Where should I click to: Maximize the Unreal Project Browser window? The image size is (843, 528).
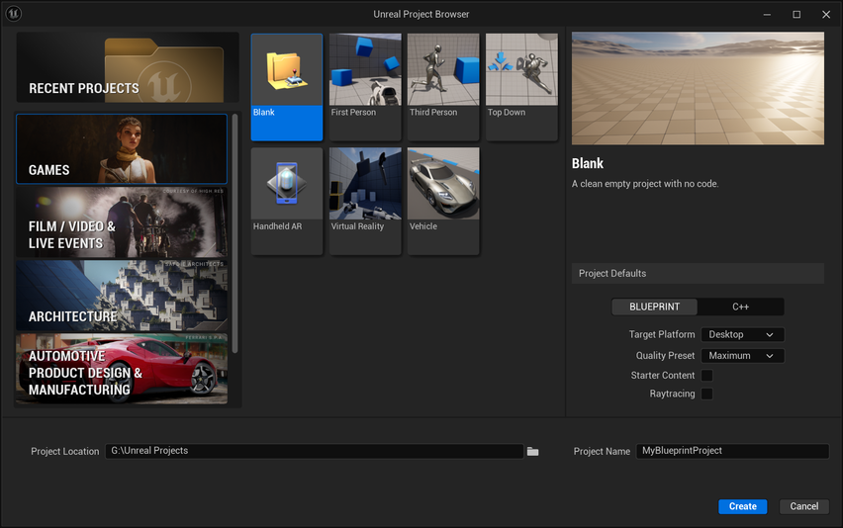coord(796,15)
